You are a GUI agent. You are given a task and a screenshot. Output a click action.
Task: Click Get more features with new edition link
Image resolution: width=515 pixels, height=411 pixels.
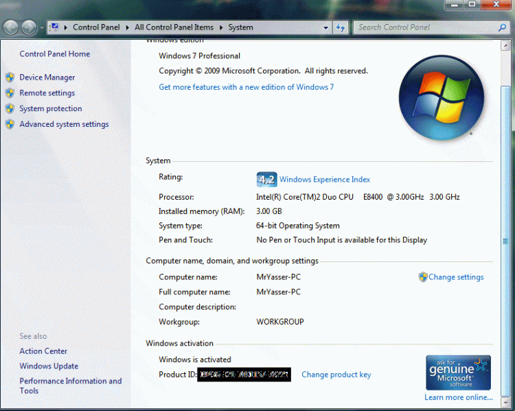click(247, 87)
